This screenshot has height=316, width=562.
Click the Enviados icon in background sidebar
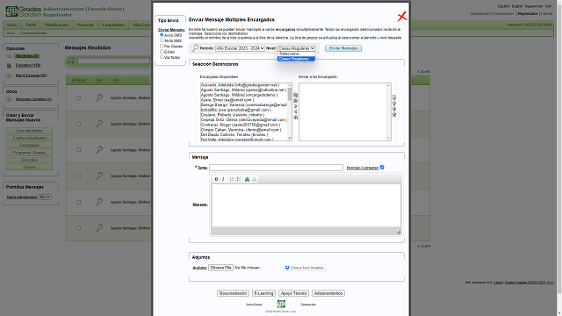9,66
